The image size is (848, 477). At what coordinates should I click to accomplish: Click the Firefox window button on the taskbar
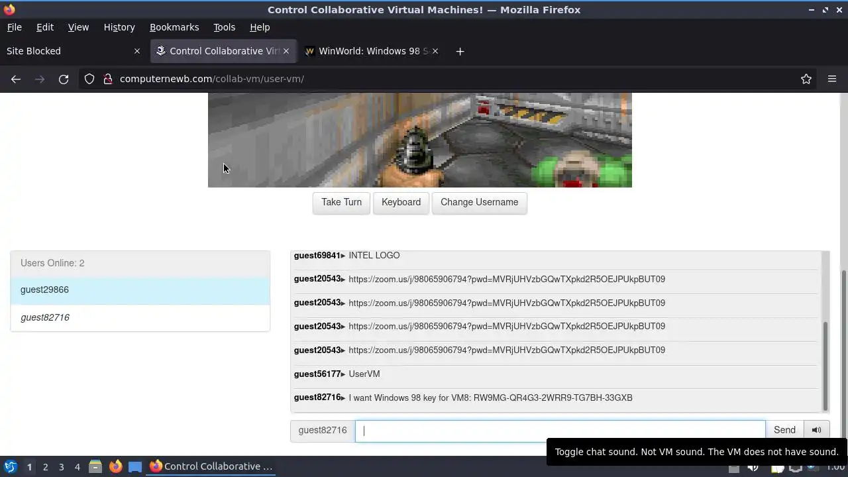click(x=211, y=466)
